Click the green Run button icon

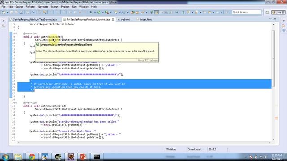point(99,12)
